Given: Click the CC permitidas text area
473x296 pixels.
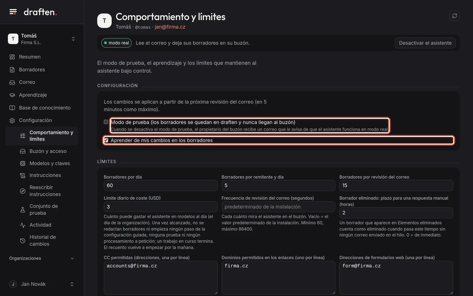Looking at the screenshot, I should pos(160,278).
